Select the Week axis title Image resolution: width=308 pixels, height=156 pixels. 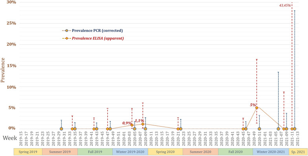[10, 138]
